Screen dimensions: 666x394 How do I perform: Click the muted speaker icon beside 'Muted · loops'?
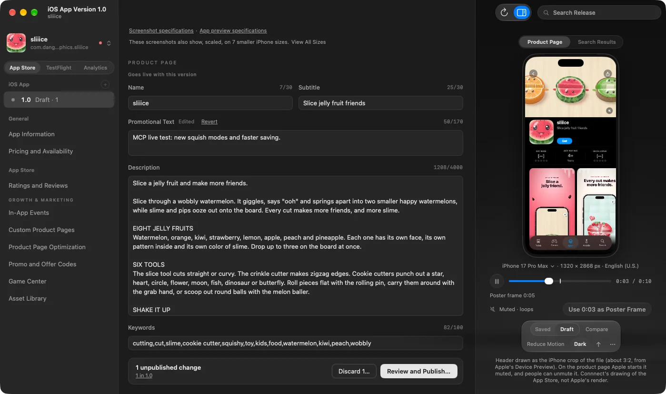pos(493,309)
